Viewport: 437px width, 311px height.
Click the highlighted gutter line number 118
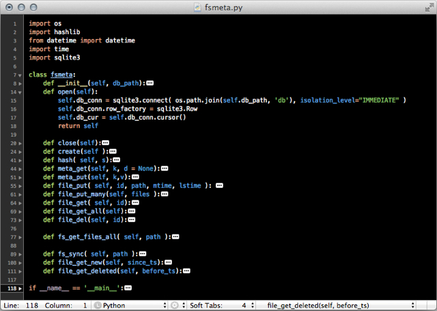click(12, 288)
